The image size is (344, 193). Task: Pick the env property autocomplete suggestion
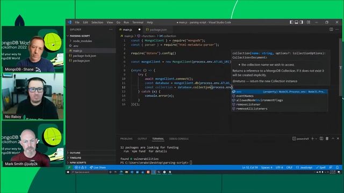pos(279,92)
